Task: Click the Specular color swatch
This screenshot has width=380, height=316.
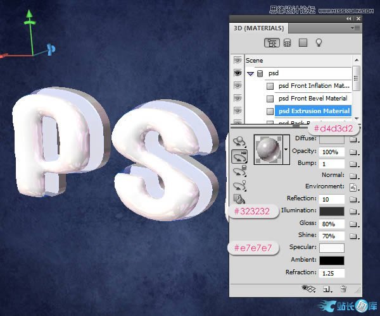Action: coord(332,248)
